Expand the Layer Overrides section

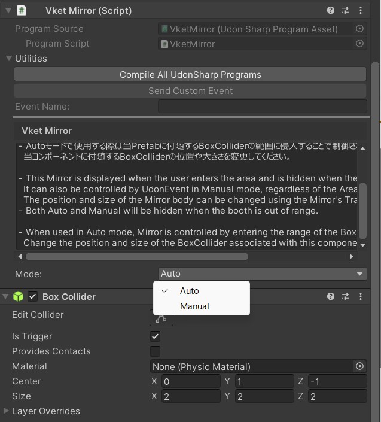pyautogui.click(x=7, y=411)
